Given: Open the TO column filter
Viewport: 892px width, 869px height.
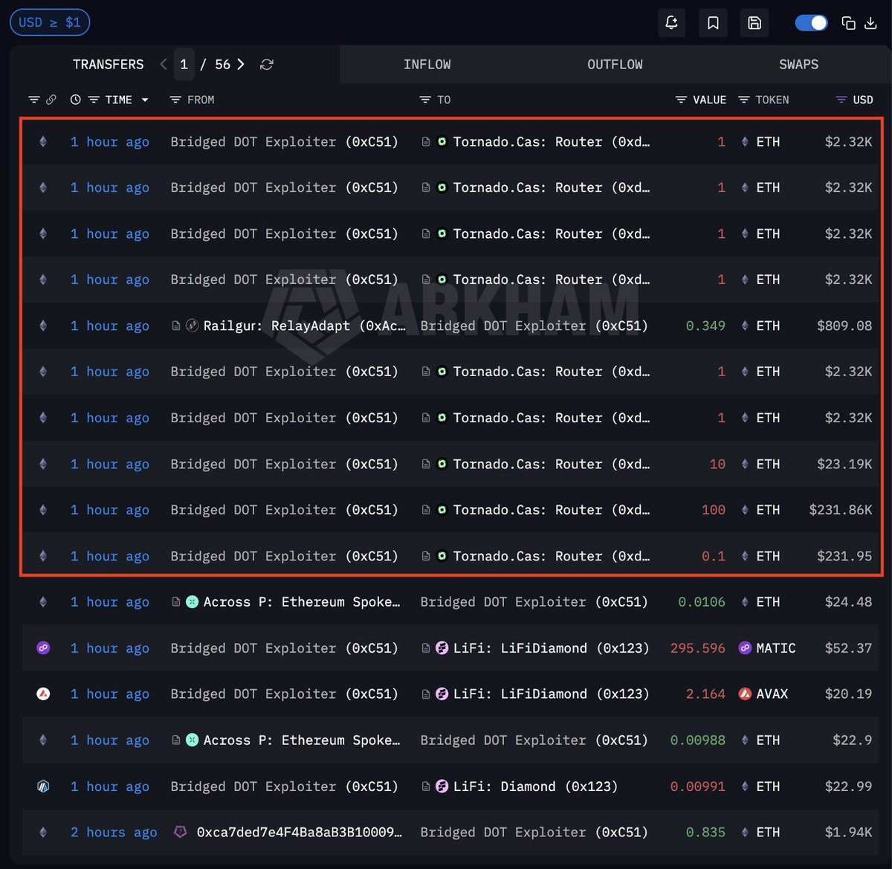Looking at the screenshot, I should (425, 100).
